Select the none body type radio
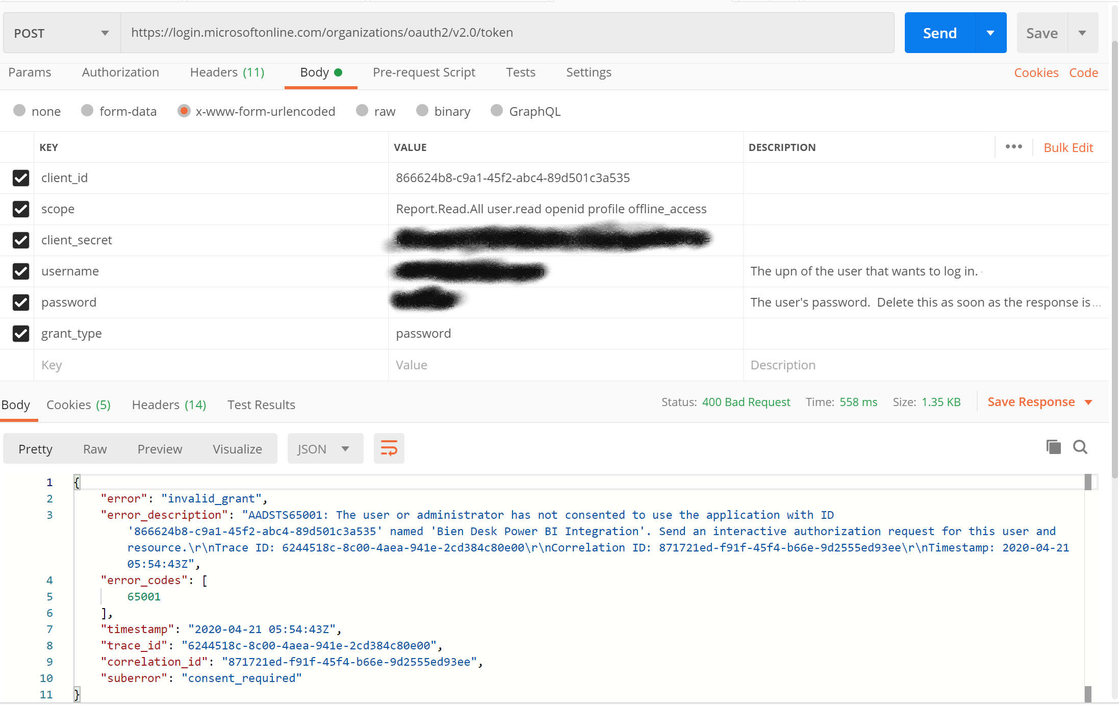 click(x=19, y=111)
